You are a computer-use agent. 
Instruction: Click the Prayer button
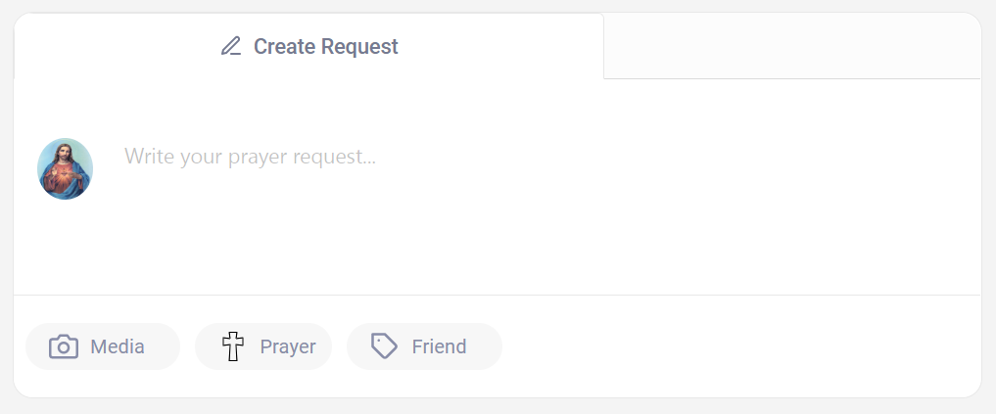point(263,346)
